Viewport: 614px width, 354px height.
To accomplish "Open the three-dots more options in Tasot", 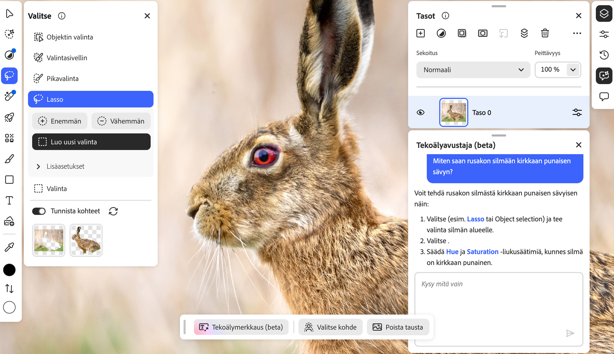I will click(x=577, y=33).
